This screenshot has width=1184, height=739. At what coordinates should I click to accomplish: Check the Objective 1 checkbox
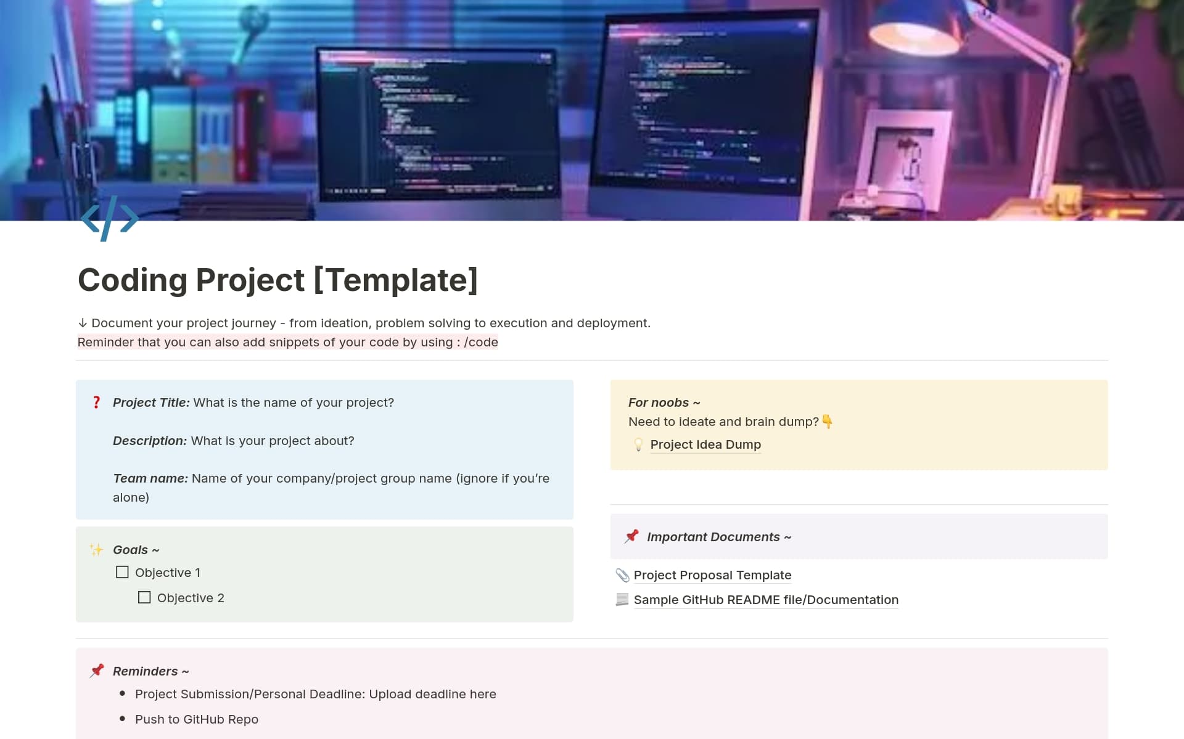pyautogui.click(x=121, y=572)
